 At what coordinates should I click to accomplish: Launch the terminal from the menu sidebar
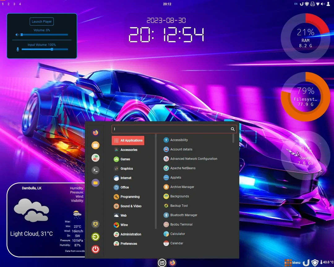[x=95, y=170]
